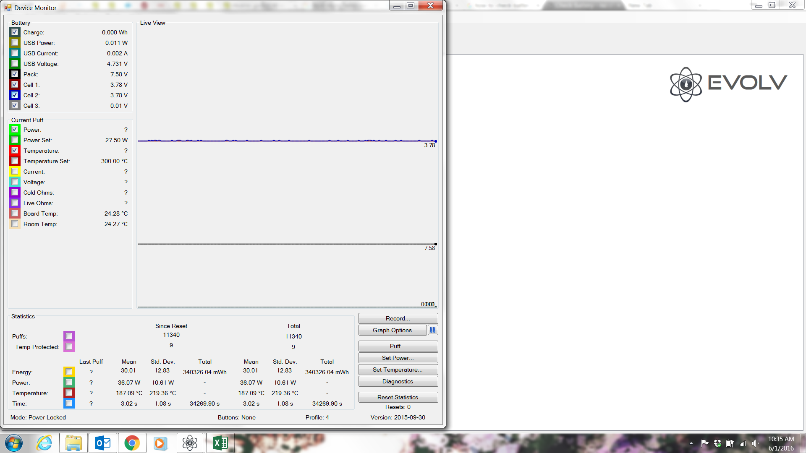
Task: Click the Record... button
Action: click(x=398, y=318)
